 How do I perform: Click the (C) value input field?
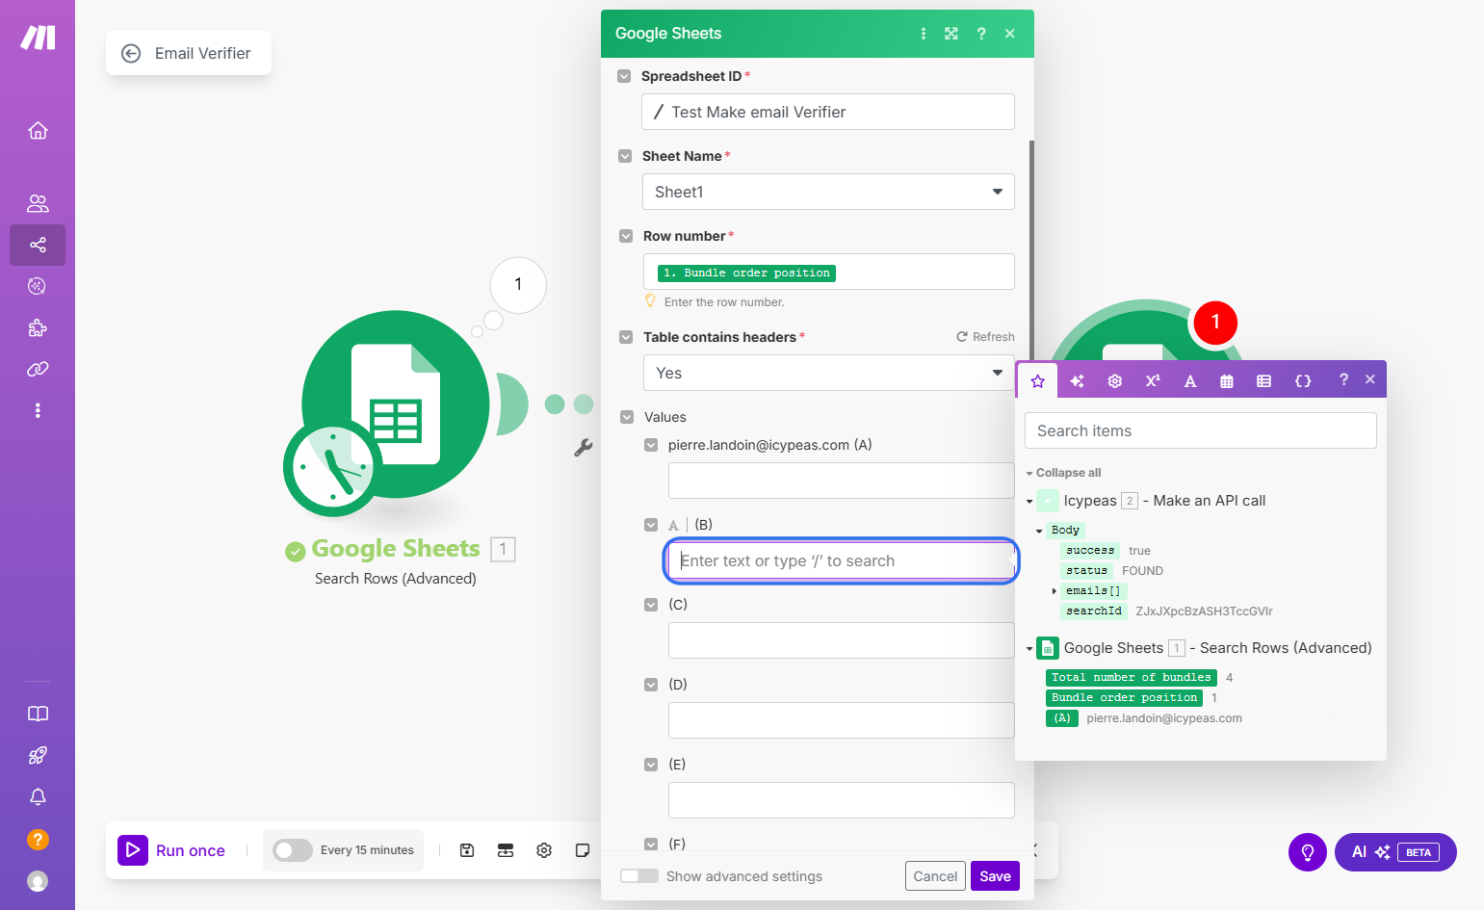tap(842, 640)
